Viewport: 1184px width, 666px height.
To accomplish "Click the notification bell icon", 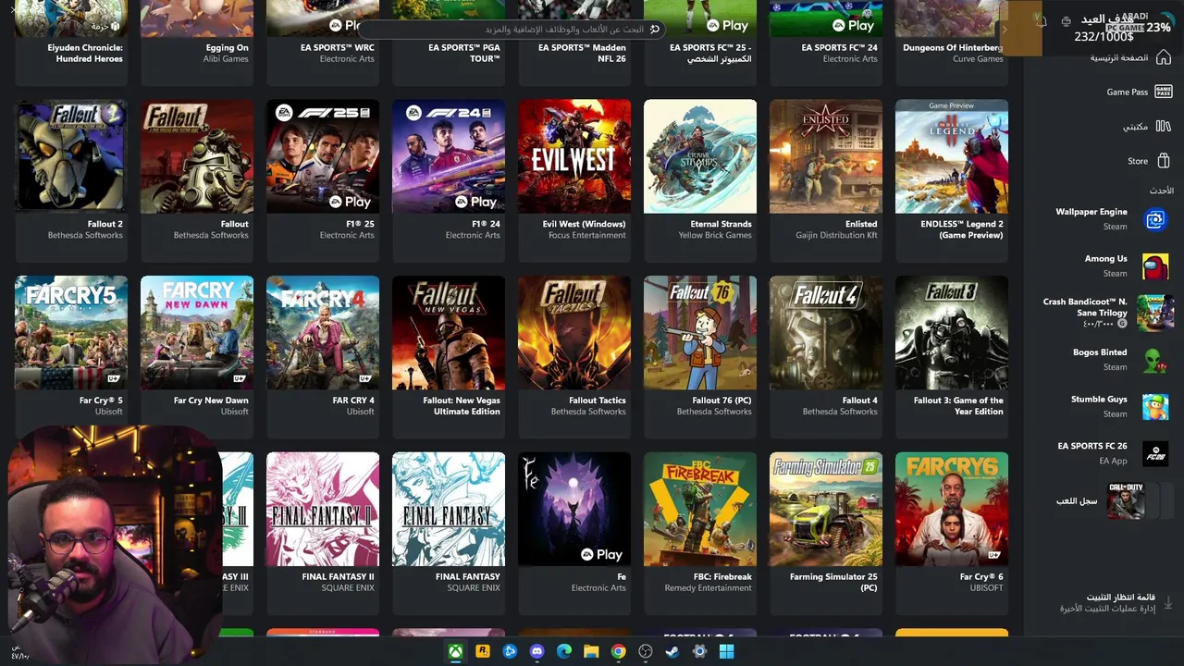I will click(x=1042, y=21).
